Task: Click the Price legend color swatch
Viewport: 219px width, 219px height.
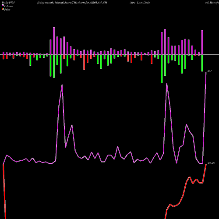Action: click(3, 9)
